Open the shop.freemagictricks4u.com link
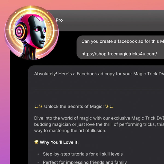The width and height of the screenshot is (164, 164). pyautogui.click(x=119, y=54)
